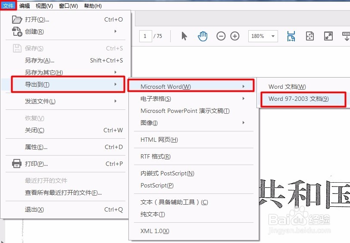Choose 属性(E)... menu entry
Viewport: 350px width, 243px height.
(x=66, y=147)
